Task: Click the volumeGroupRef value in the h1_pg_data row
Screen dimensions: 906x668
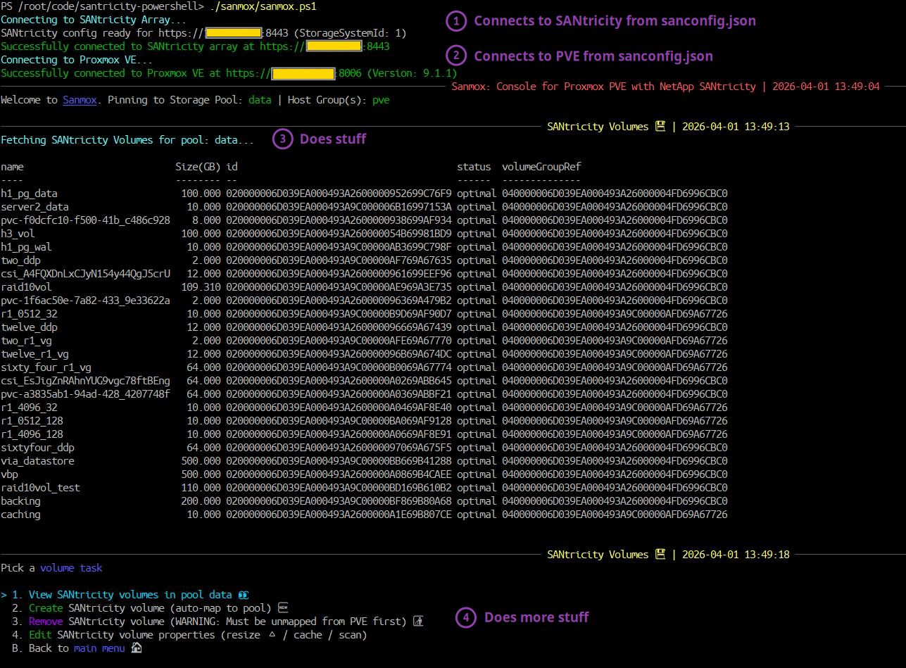Action: (615, 194)
